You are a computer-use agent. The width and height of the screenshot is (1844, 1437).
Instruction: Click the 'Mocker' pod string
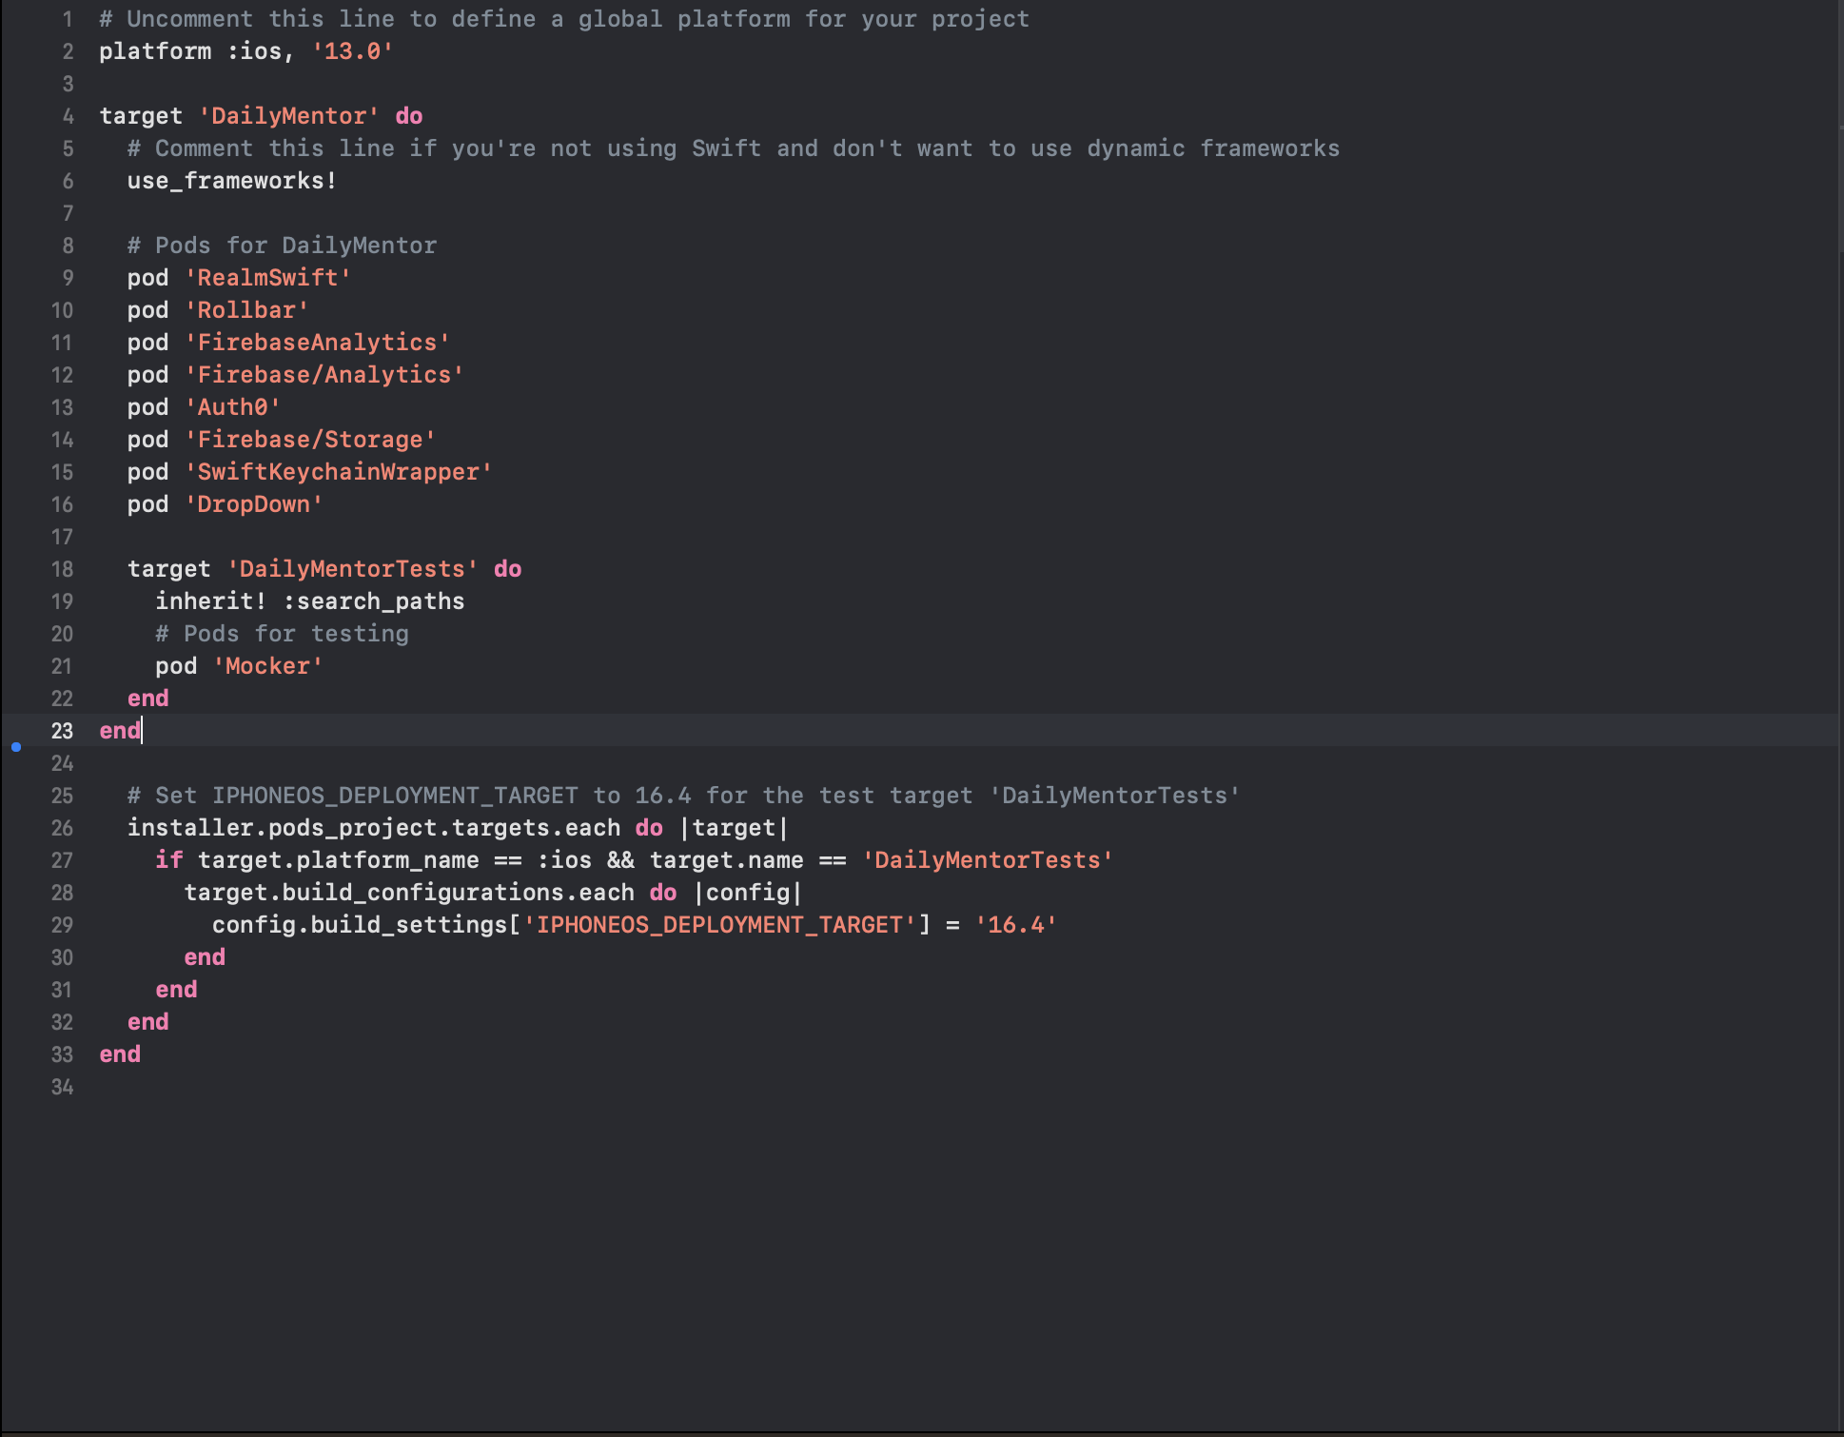267,666
